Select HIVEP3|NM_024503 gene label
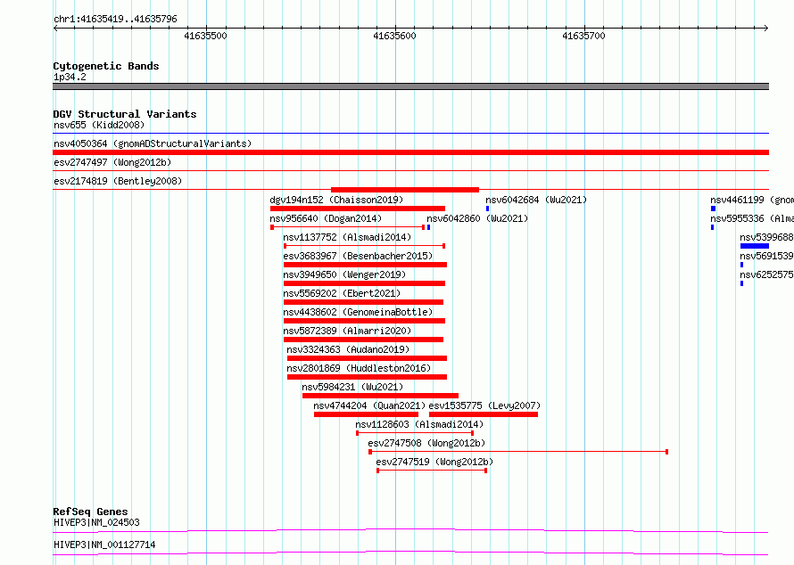Image resolution: width=794 pixels, height=565 pixels. (96, 522)
